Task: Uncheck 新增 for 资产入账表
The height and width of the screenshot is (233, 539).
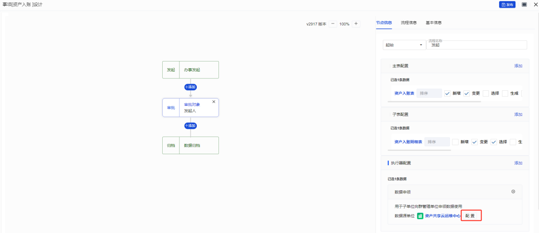Action: pyautogui.click(x=447, y=93)
